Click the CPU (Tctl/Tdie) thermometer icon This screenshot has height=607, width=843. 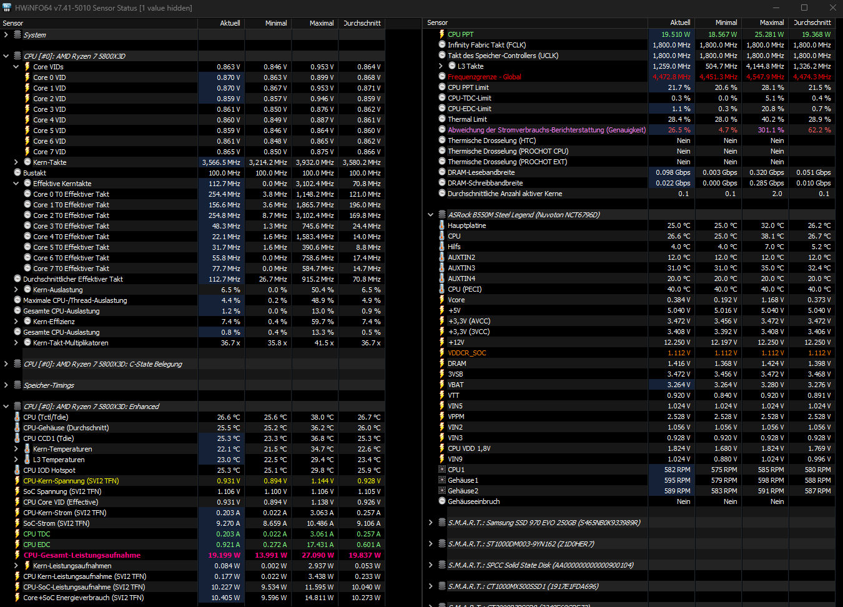pos(17,417)
